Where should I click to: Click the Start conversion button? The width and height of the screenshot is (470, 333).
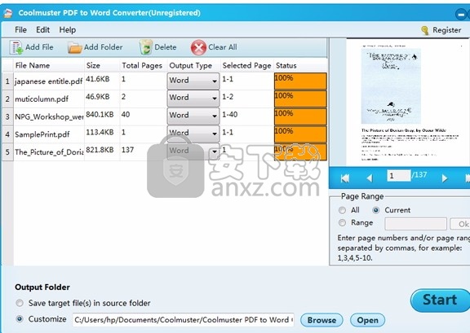click(x=440, y=300)
